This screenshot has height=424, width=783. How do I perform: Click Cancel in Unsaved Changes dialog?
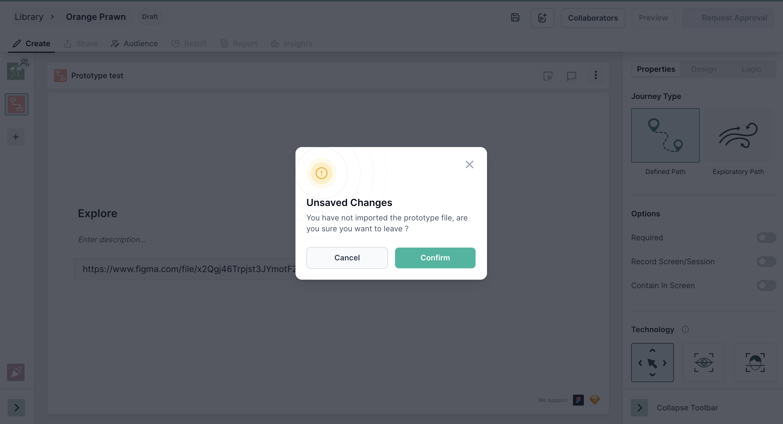click(x=347, y=258)
